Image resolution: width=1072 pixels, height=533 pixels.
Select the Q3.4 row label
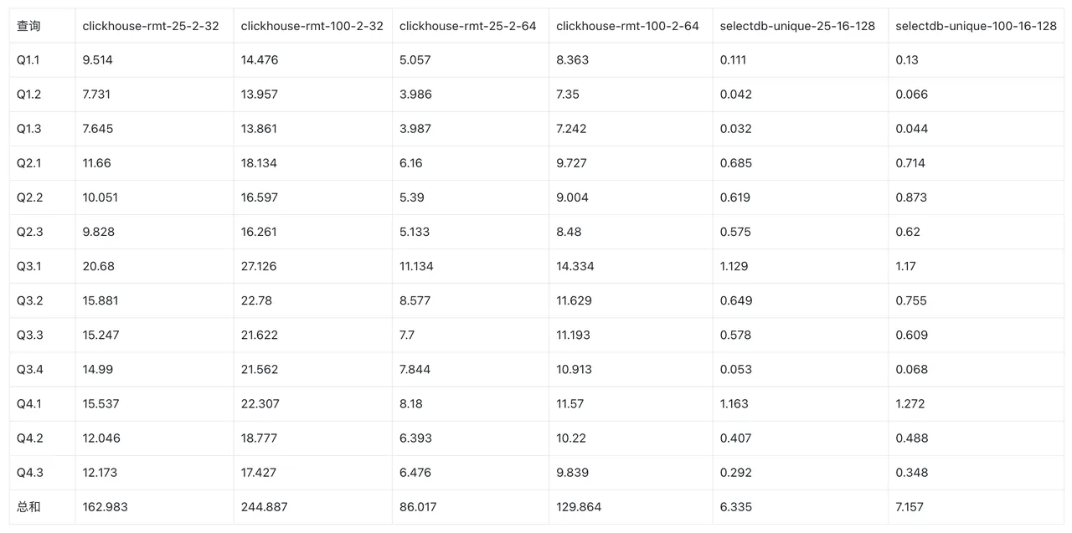pos(29,369)
